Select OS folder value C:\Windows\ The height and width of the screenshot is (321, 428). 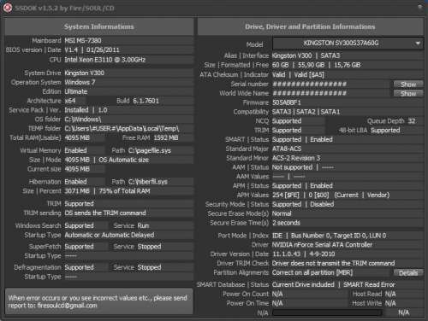(x=83, y=120)
